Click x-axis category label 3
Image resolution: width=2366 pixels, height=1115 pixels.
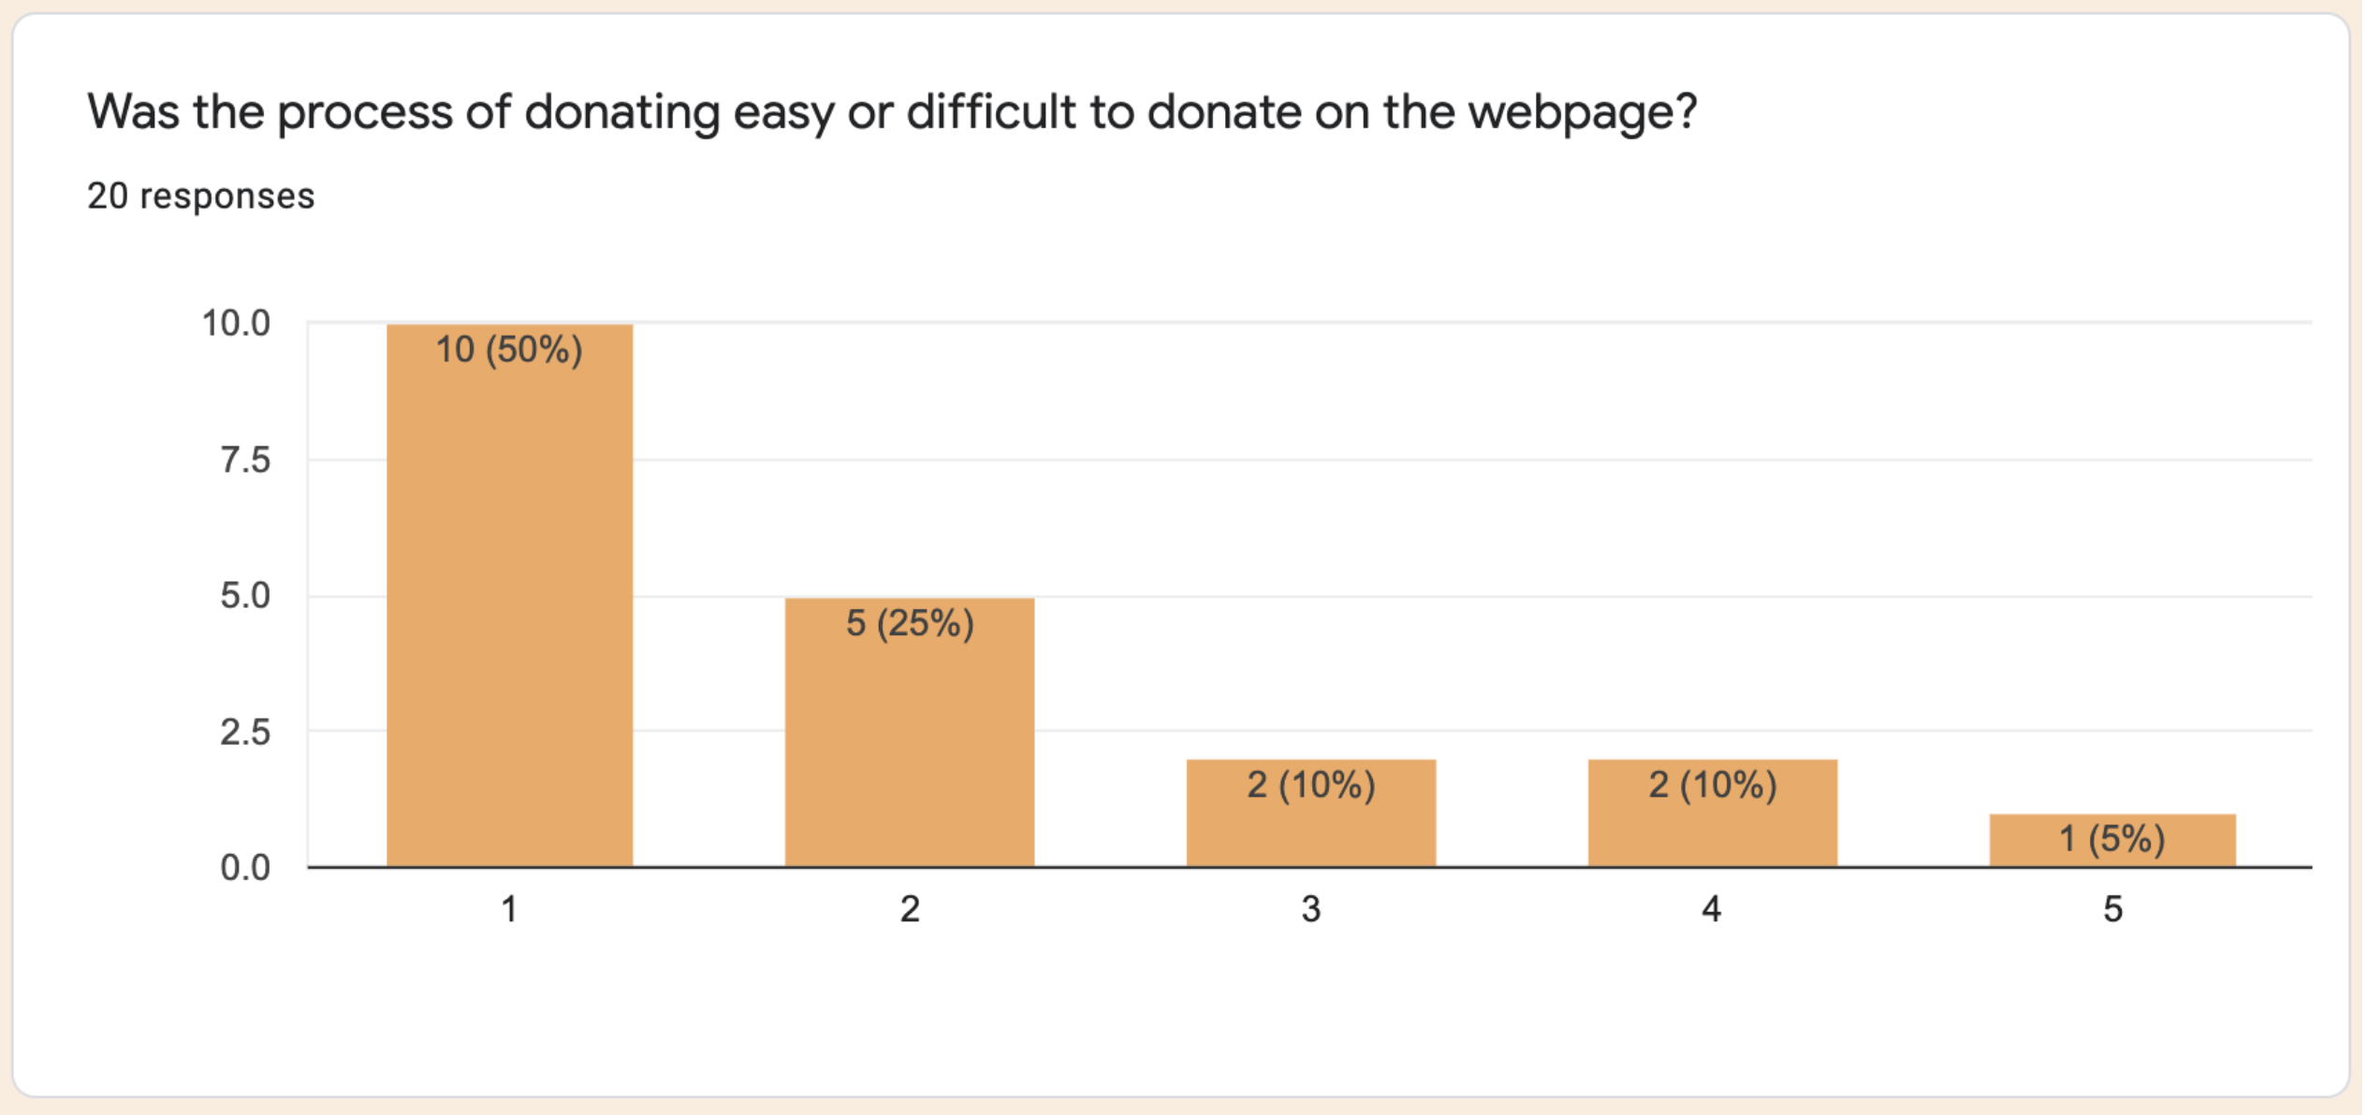point(1310,909)
